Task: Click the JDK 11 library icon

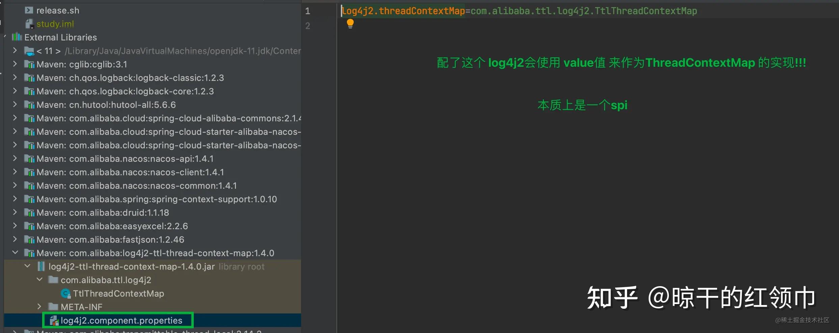Action: 29,51
